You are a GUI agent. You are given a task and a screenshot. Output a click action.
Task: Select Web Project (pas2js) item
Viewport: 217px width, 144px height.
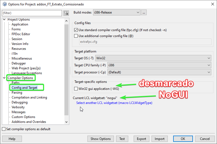[x=26, y=68]
